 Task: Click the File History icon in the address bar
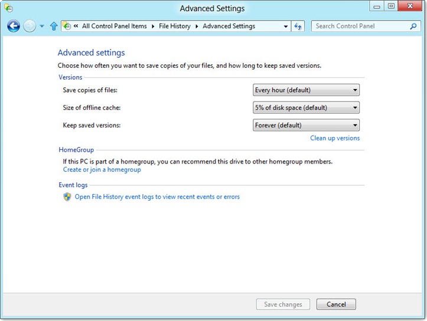67,26
